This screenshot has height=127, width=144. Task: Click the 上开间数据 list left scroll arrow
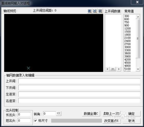107,69
